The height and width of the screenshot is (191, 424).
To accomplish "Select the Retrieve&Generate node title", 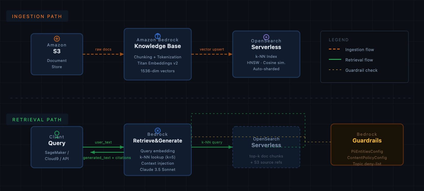I will tap(158, 141).
